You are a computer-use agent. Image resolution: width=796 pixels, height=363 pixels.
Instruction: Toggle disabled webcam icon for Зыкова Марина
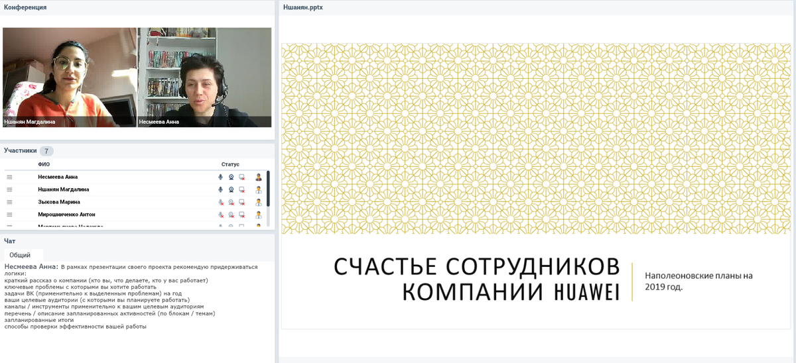pyautogui.click(x=231, y=202)
